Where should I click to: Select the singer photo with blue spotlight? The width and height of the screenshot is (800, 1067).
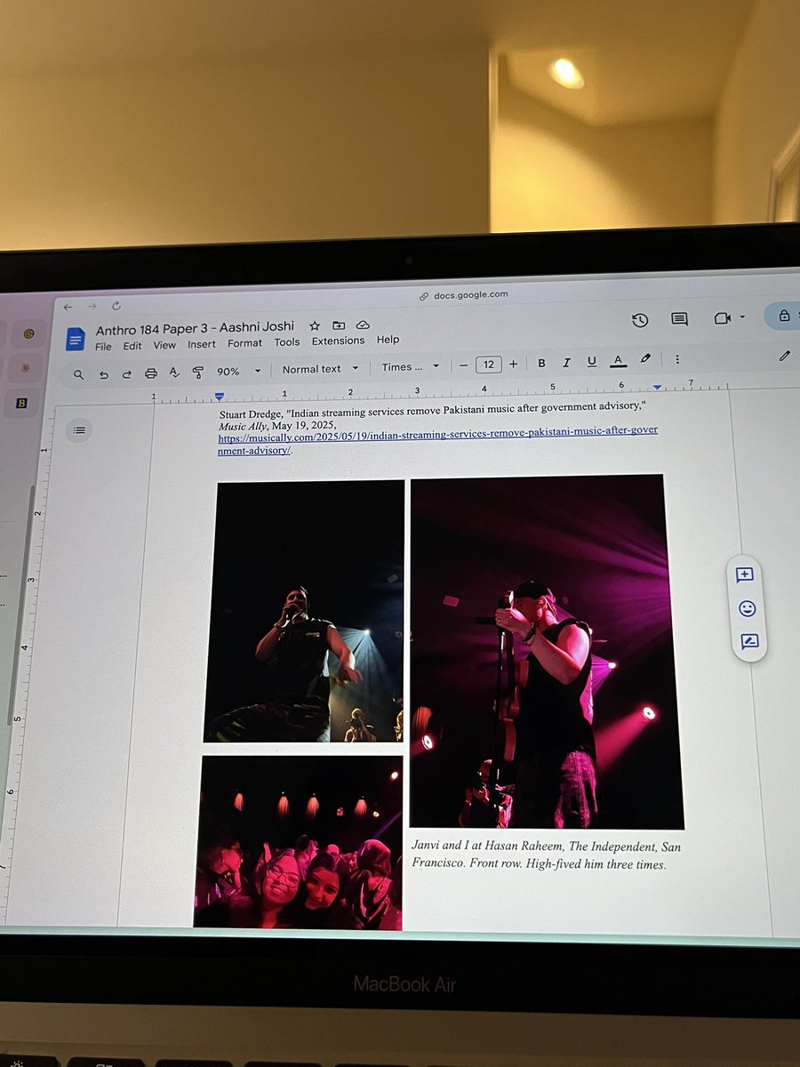(x=303, y=612)
